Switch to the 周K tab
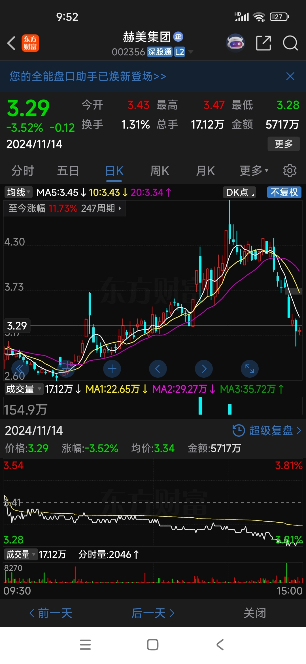306x664 pixels. click(160, 171)
